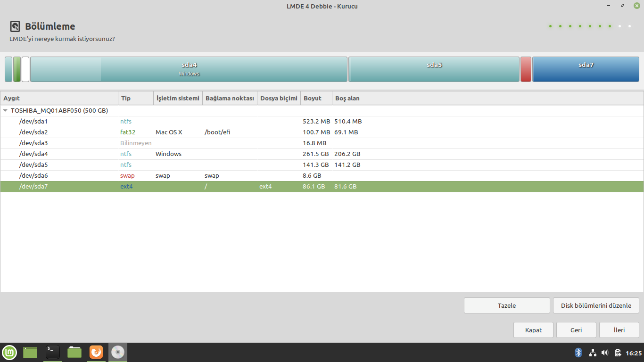Minimize the installer window
This screenshot has width=644, height=362.
pyautogui.click(x=610, y=6)
